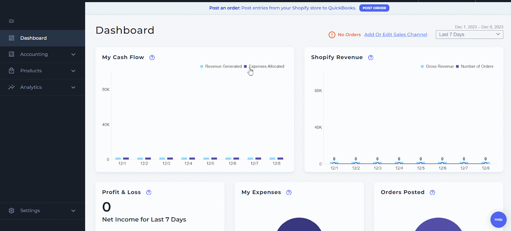This screenshot has width=511, height=231.
Task: Expand the Accounting menu chevron
Action: coord(73,54)
